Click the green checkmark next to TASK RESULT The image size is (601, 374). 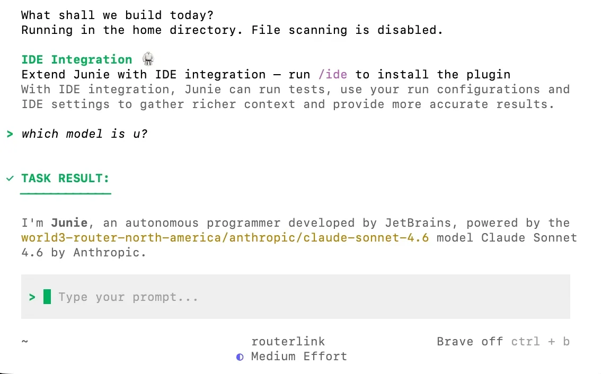click(10, 178)
